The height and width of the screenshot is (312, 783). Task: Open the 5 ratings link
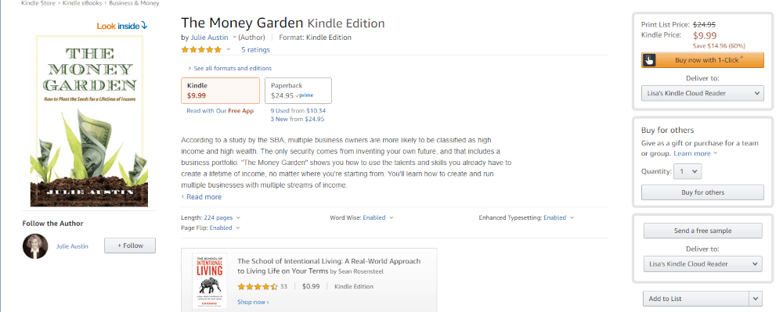pyautogui.click(x=255, y=50)
